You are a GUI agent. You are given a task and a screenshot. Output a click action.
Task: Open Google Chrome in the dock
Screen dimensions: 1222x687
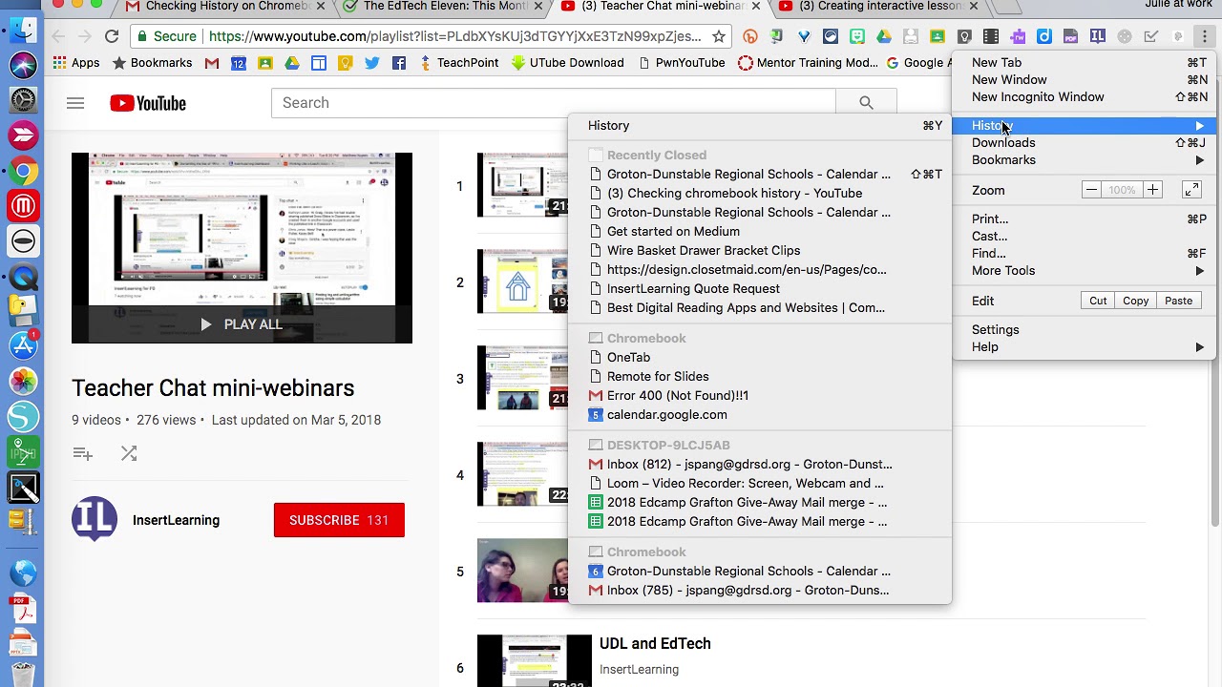point(23,171)
